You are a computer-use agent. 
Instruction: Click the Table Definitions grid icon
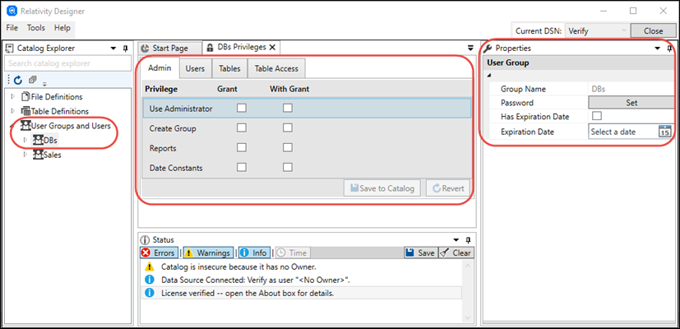coord(25,111)
